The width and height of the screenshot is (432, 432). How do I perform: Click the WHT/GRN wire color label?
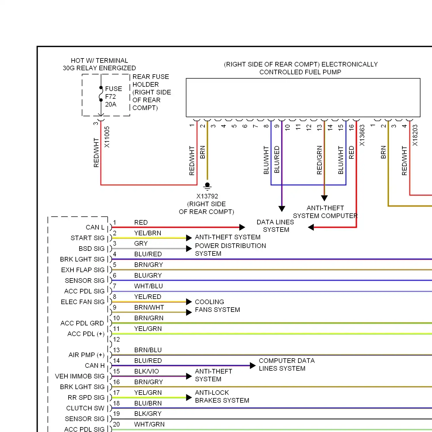click(149, 424)
